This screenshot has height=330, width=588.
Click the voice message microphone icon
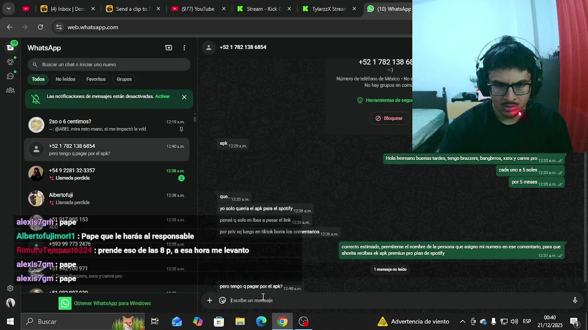[575, 300]
